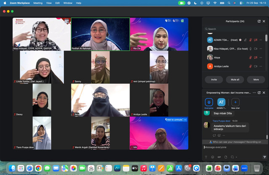
Task: Add emoji reaction to Tiara's message
Action: 219,135
